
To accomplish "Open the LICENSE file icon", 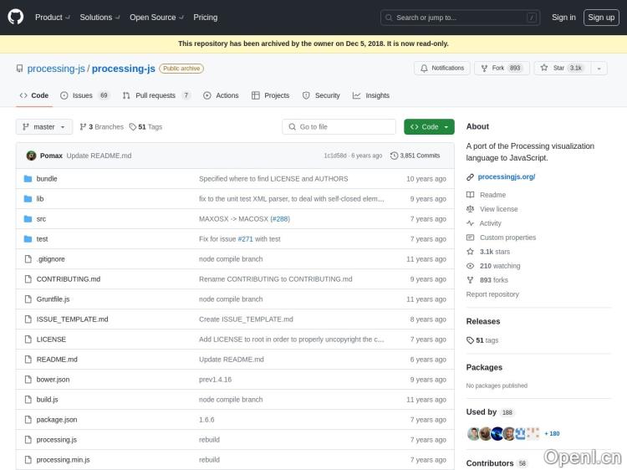I will coord(28,340).
